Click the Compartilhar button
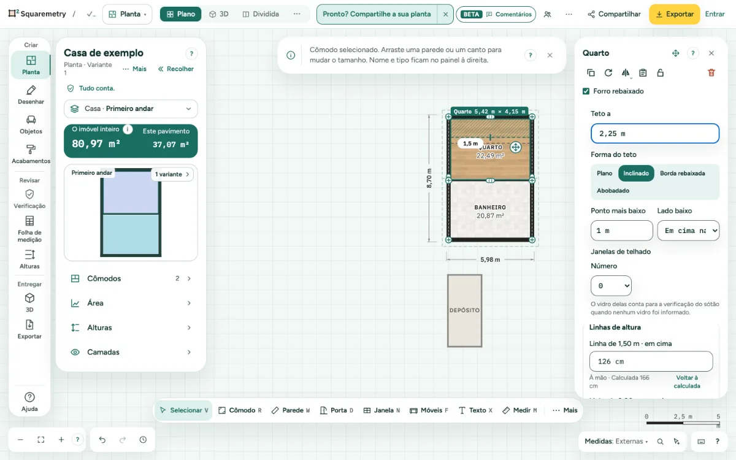 point(614,14)
